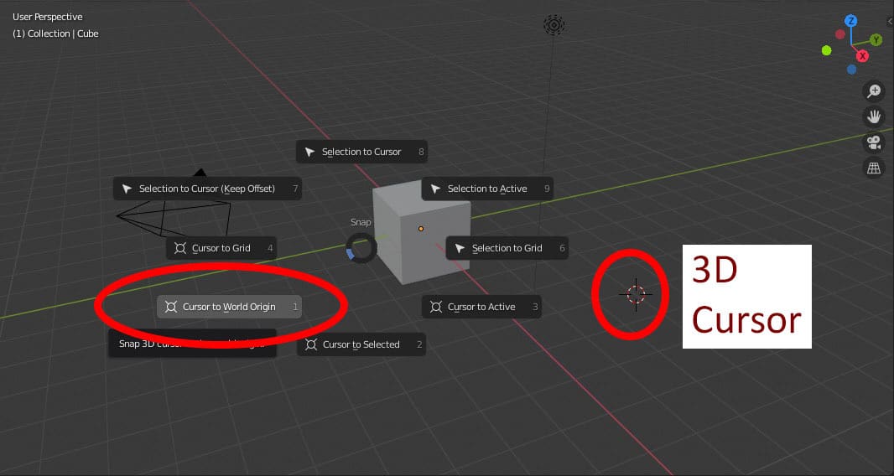Click the blue Z axis gizmo handle
This screenshot has height=476, width=894.
[851, 21]
